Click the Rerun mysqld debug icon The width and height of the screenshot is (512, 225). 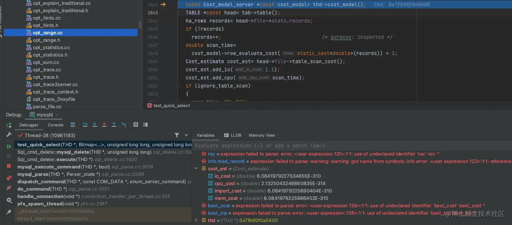tap(9, 125)
